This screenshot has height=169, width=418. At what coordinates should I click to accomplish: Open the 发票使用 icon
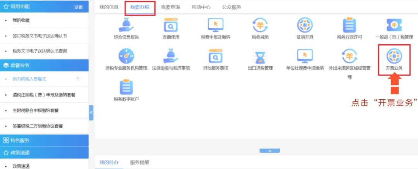click(x=171, y=25)
